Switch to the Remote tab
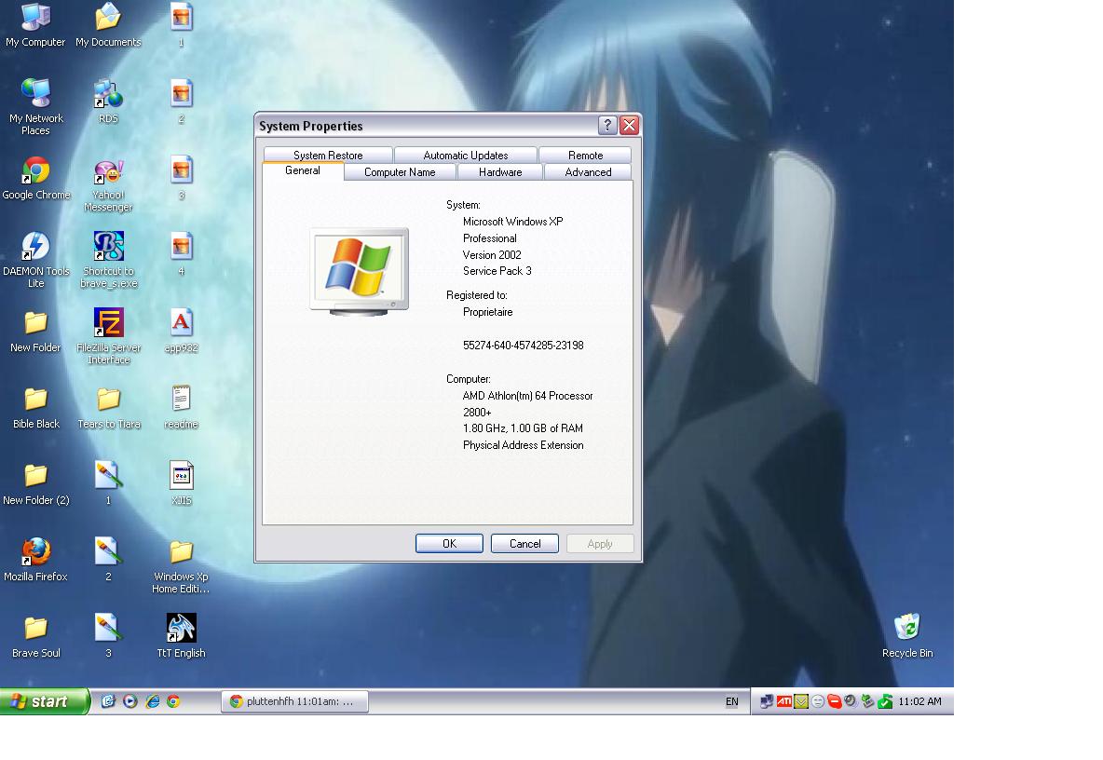1103x760 pixels. (585, 155)
